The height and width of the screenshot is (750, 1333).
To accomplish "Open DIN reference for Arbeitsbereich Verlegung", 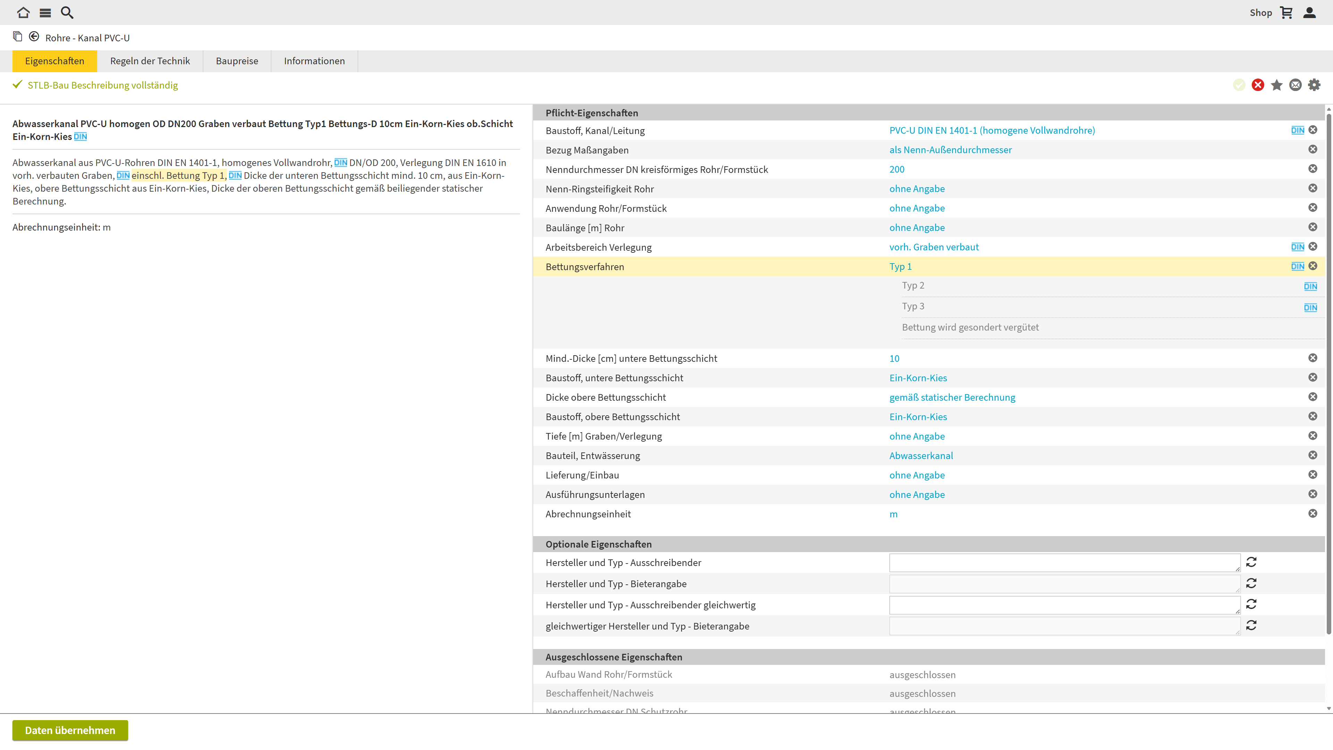I will point(1297,247).
